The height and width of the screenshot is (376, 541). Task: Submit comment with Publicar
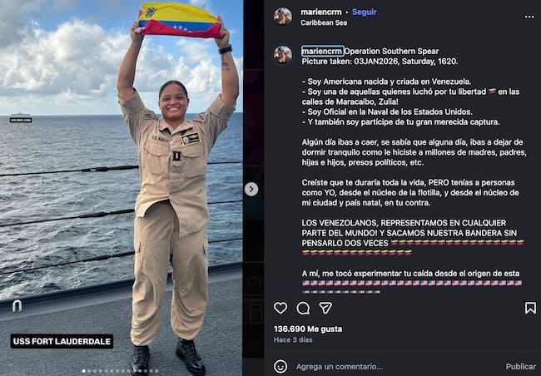(x=521, y=366)
